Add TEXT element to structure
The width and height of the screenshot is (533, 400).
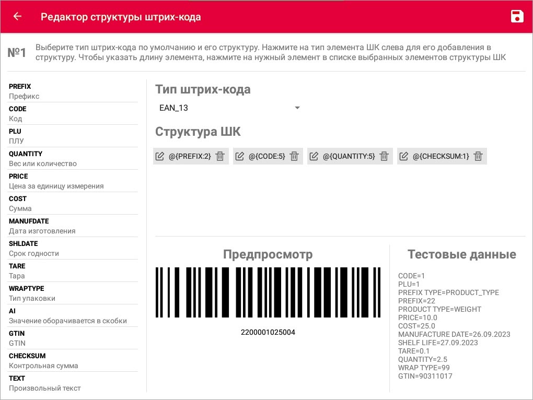pos(73,383)
